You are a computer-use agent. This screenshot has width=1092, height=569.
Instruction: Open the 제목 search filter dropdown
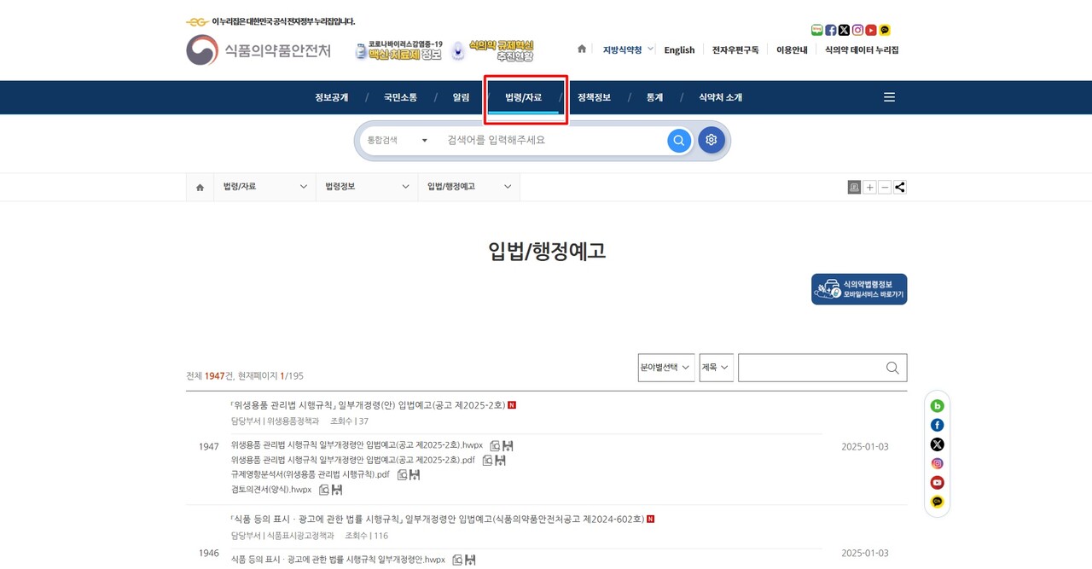716,368
